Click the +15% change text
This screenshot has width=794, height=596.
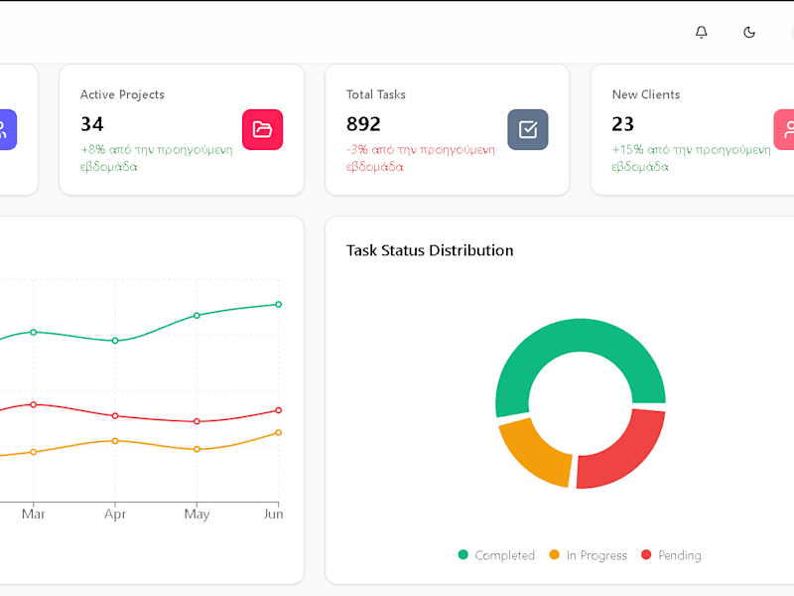point(691,158)
